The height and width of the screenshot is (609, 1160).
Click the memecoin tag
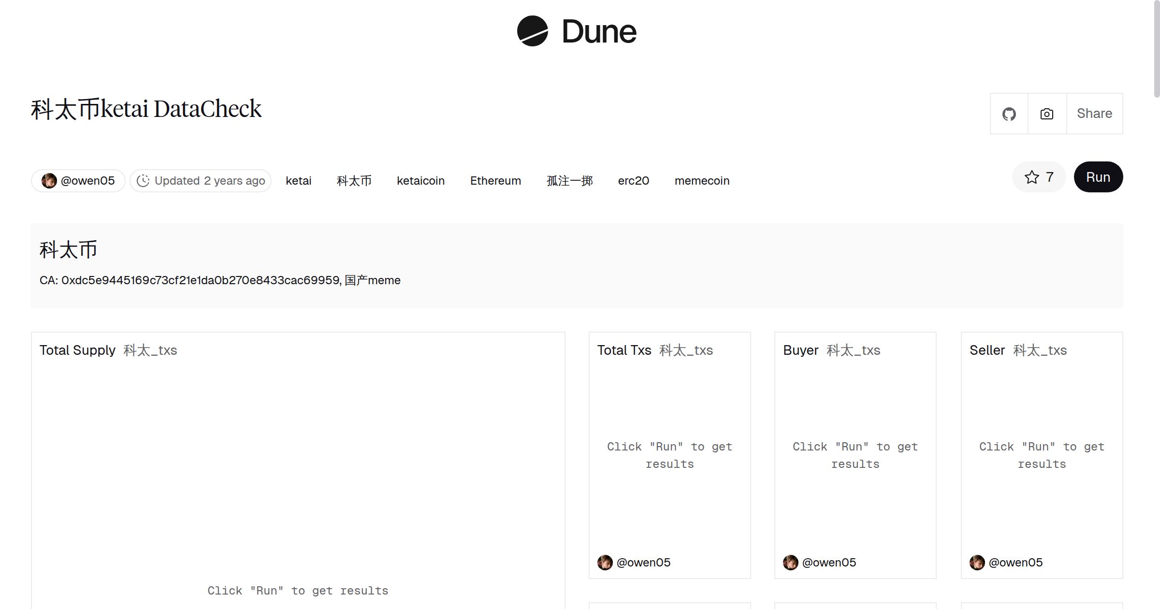[702, 181]
